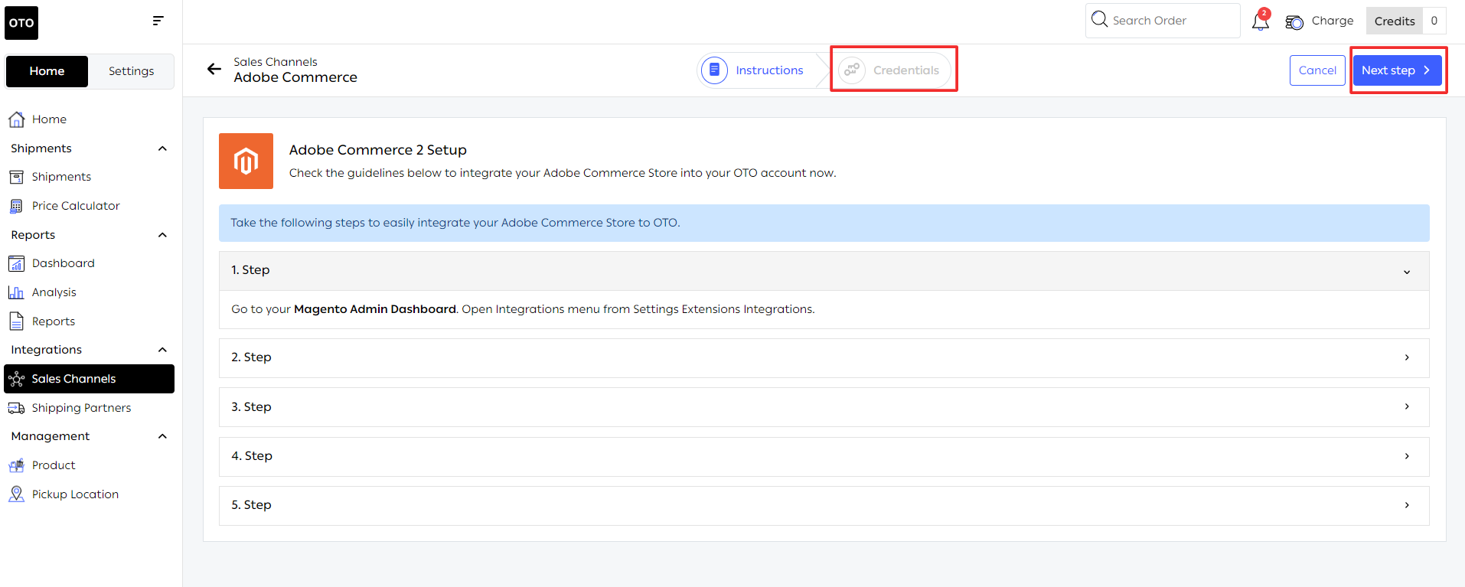This screenshot has height=587, width=1465.
Task: Collapse the sidebar menu icon
Action: coord(158,21)
